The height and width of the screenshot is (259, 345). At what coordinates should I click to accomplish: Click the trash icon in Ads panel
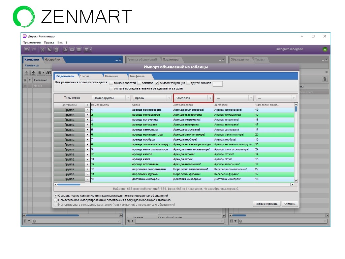[325, 79]
